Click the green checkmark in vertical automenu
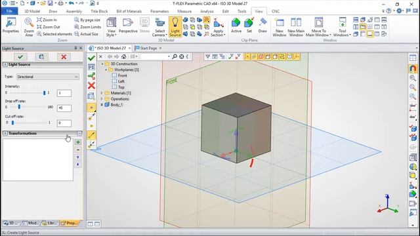 [92, 58]
